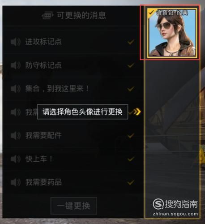Click speaker icon beside 我需要药品

(16, 182)
